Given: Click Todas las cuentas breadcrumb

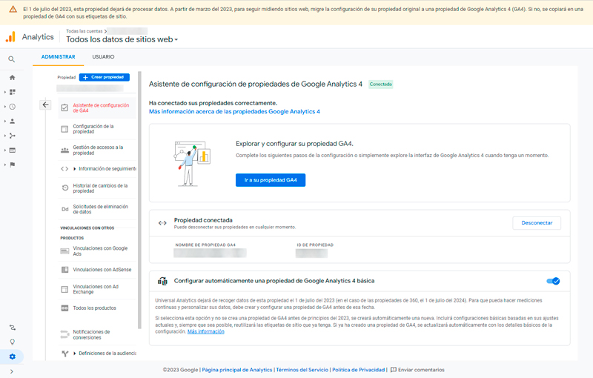Looking at the screenshot, I should click(x=85, y=31).
